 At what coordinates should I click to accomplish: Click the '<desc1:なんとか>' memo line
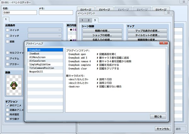[x=78, y=79]
